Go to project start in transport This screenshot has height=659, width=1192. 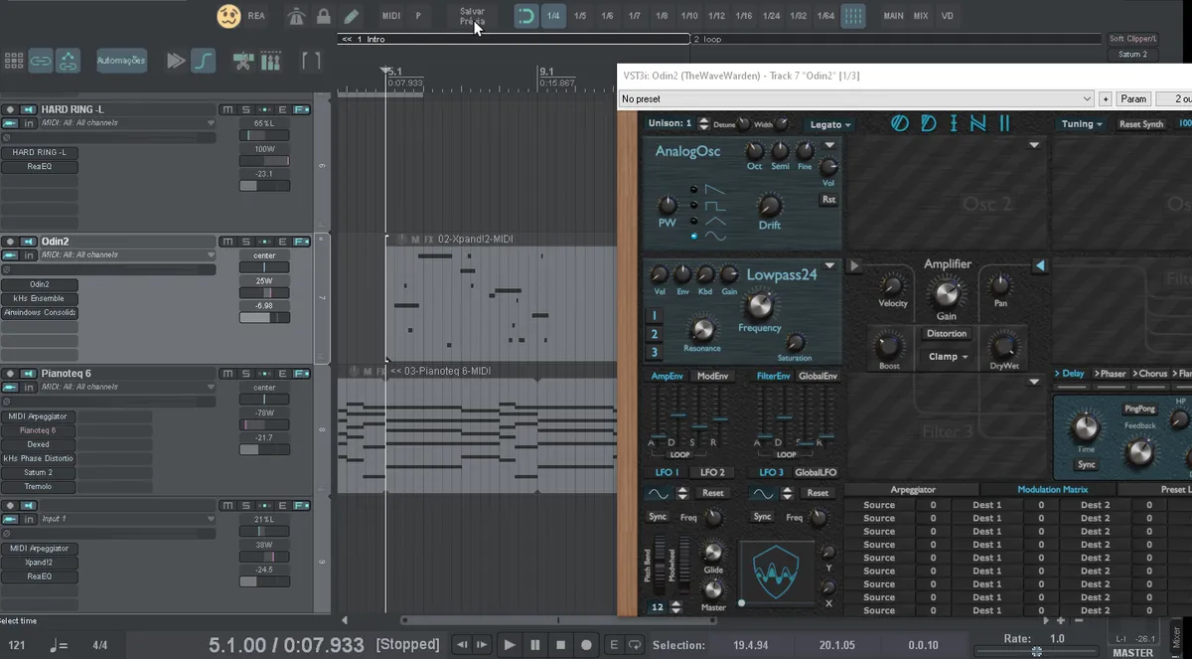click(x=462, y=645)
